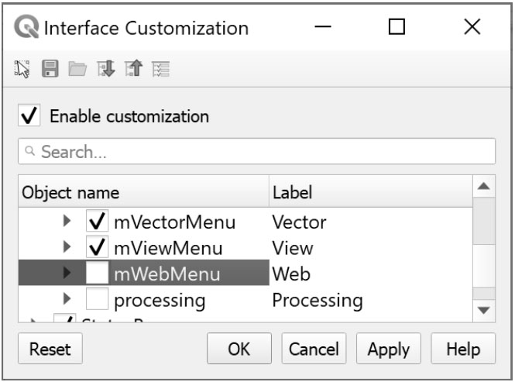The image size is (515, 382).
Task: Click the tree list's scroll down arrow
Action: [484, 310]
